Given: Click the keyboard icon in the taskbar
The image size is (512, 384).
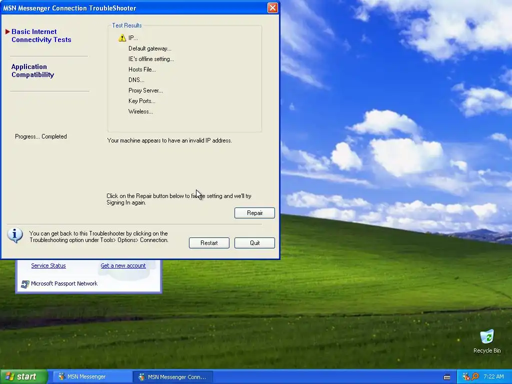Looking at the screenshot, I should coord(447,377).
